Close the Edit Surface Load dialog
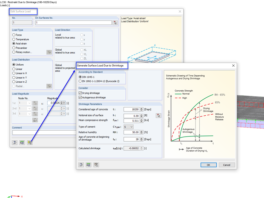The image size is (264, 198). click(x=180, y=11)
